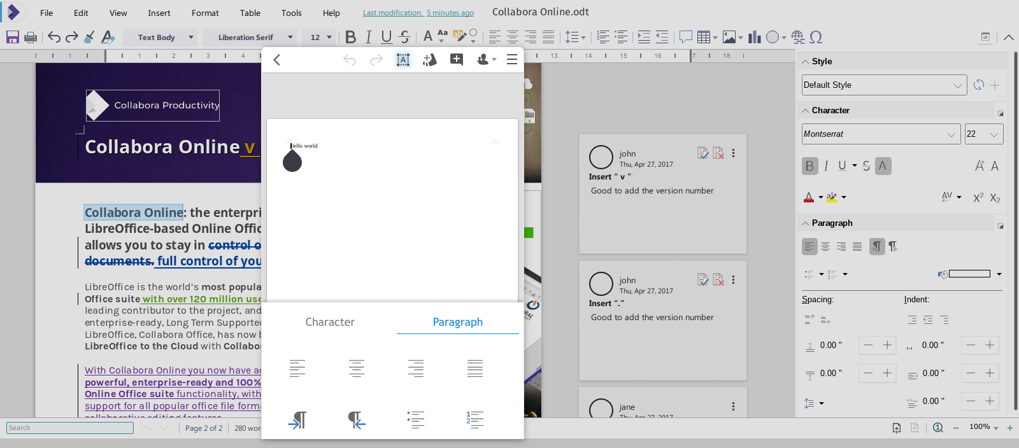The image size is (1019, 448).
Task: Apply unordered bullet list from main toolbar
Action: coord(621,37)
